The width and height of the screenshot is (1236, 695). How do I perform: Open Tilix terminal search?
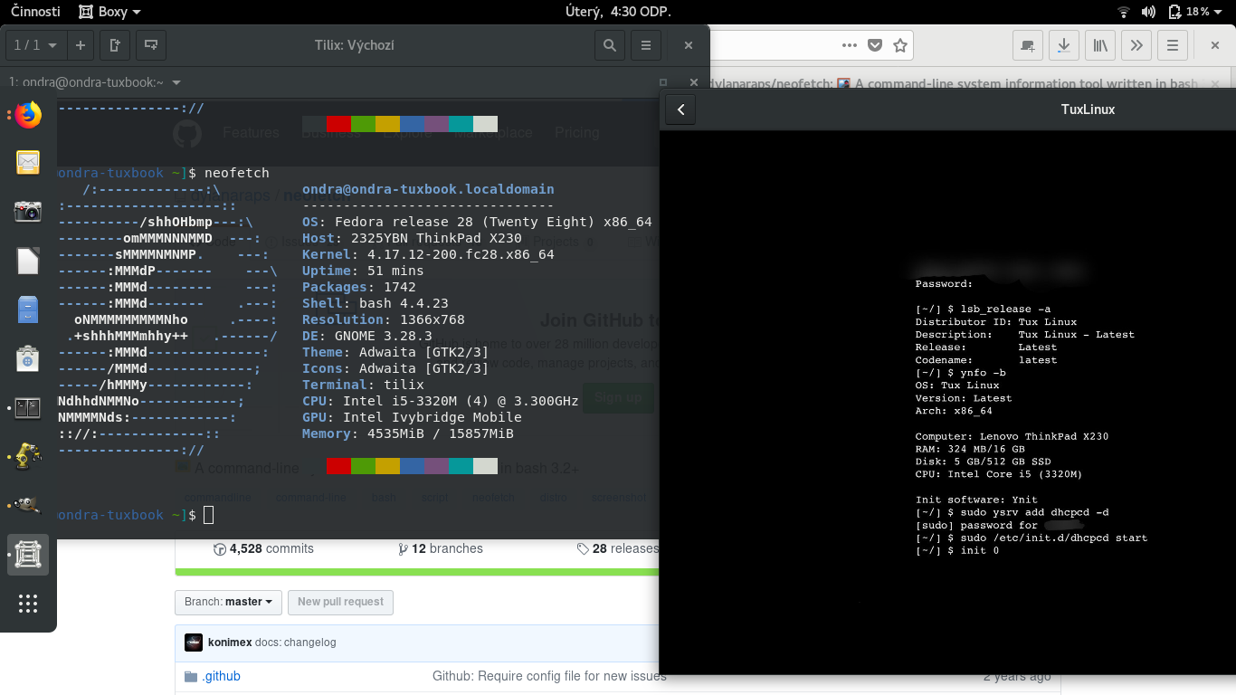click(x=610, y=45)
